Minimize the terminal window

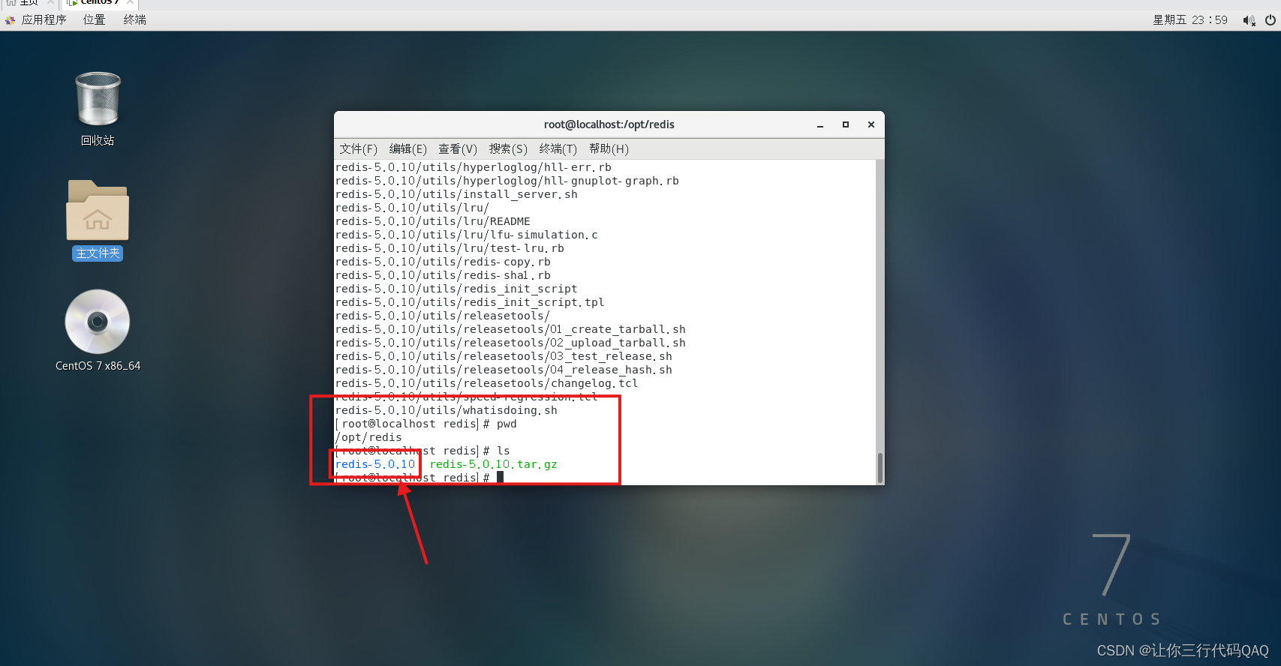(x=820, y=124)
